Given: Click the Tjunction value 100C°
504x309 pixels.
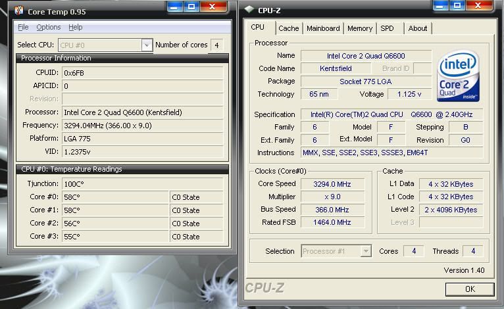Looking at the screenshot, I should [x=142, y=184].
